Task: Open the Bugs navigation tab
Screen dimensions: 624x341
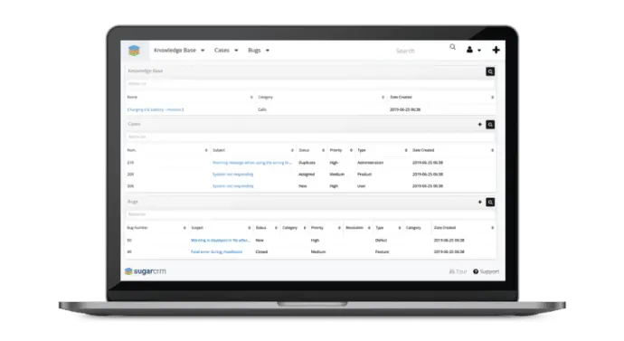Action: tap(254, 50)
